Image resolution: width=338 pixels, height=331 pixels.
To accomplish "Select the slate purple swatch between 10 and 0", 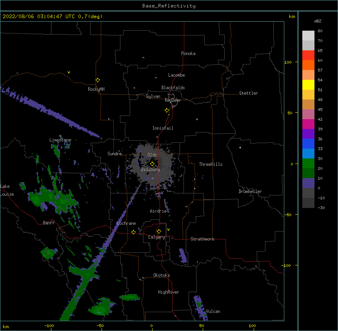I will coord(308,183).
